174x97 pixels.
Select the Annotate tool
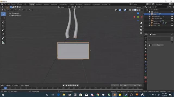click(3, 38)
